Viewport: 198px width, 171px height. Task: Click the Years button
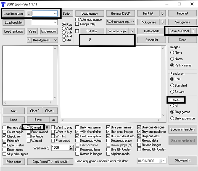click(32, 31)
